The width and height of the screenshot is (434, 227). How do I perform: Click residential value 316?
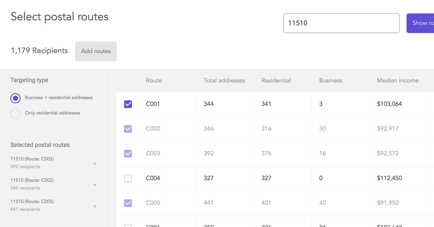(x=267, y=129)
